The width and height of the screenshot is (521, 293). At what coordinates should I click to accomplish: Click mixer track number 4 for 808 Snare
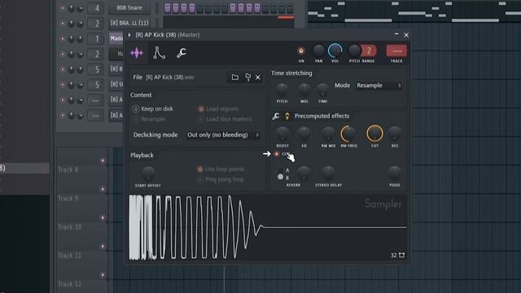96,8
